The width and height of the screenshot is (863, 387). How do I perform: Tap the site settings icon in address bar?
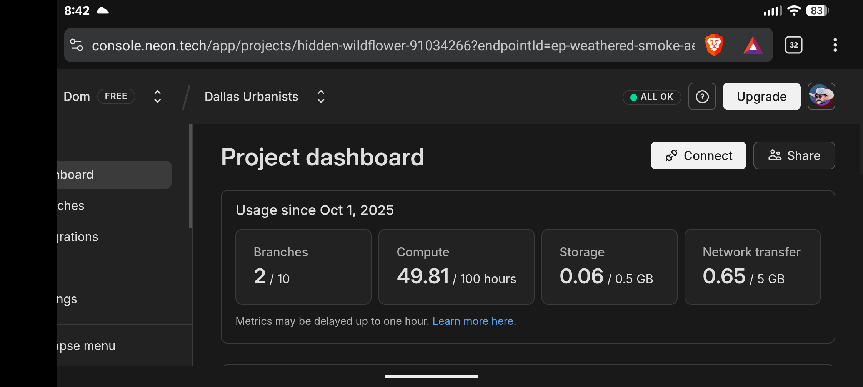pos(77,45)
